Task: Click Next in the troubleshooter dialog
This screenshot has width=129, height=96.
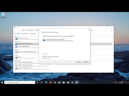Action: click(79, 62)
